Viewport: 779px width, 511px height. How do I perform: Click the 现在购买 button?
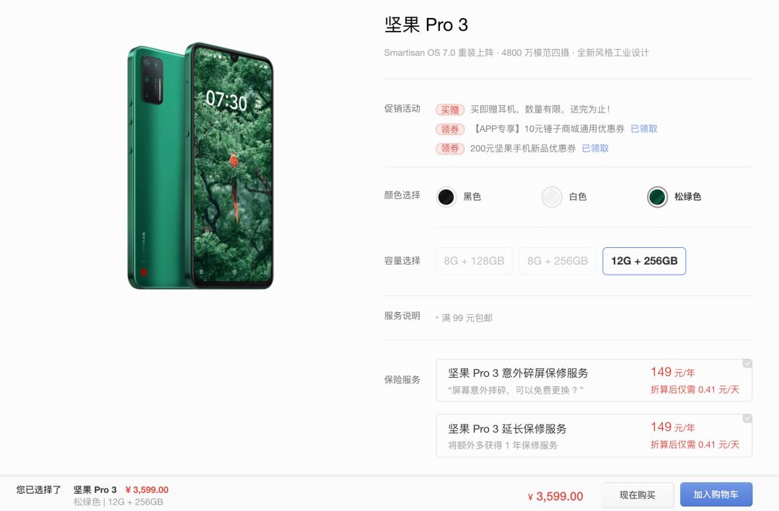pyautogui.click(x=638, y=495)
